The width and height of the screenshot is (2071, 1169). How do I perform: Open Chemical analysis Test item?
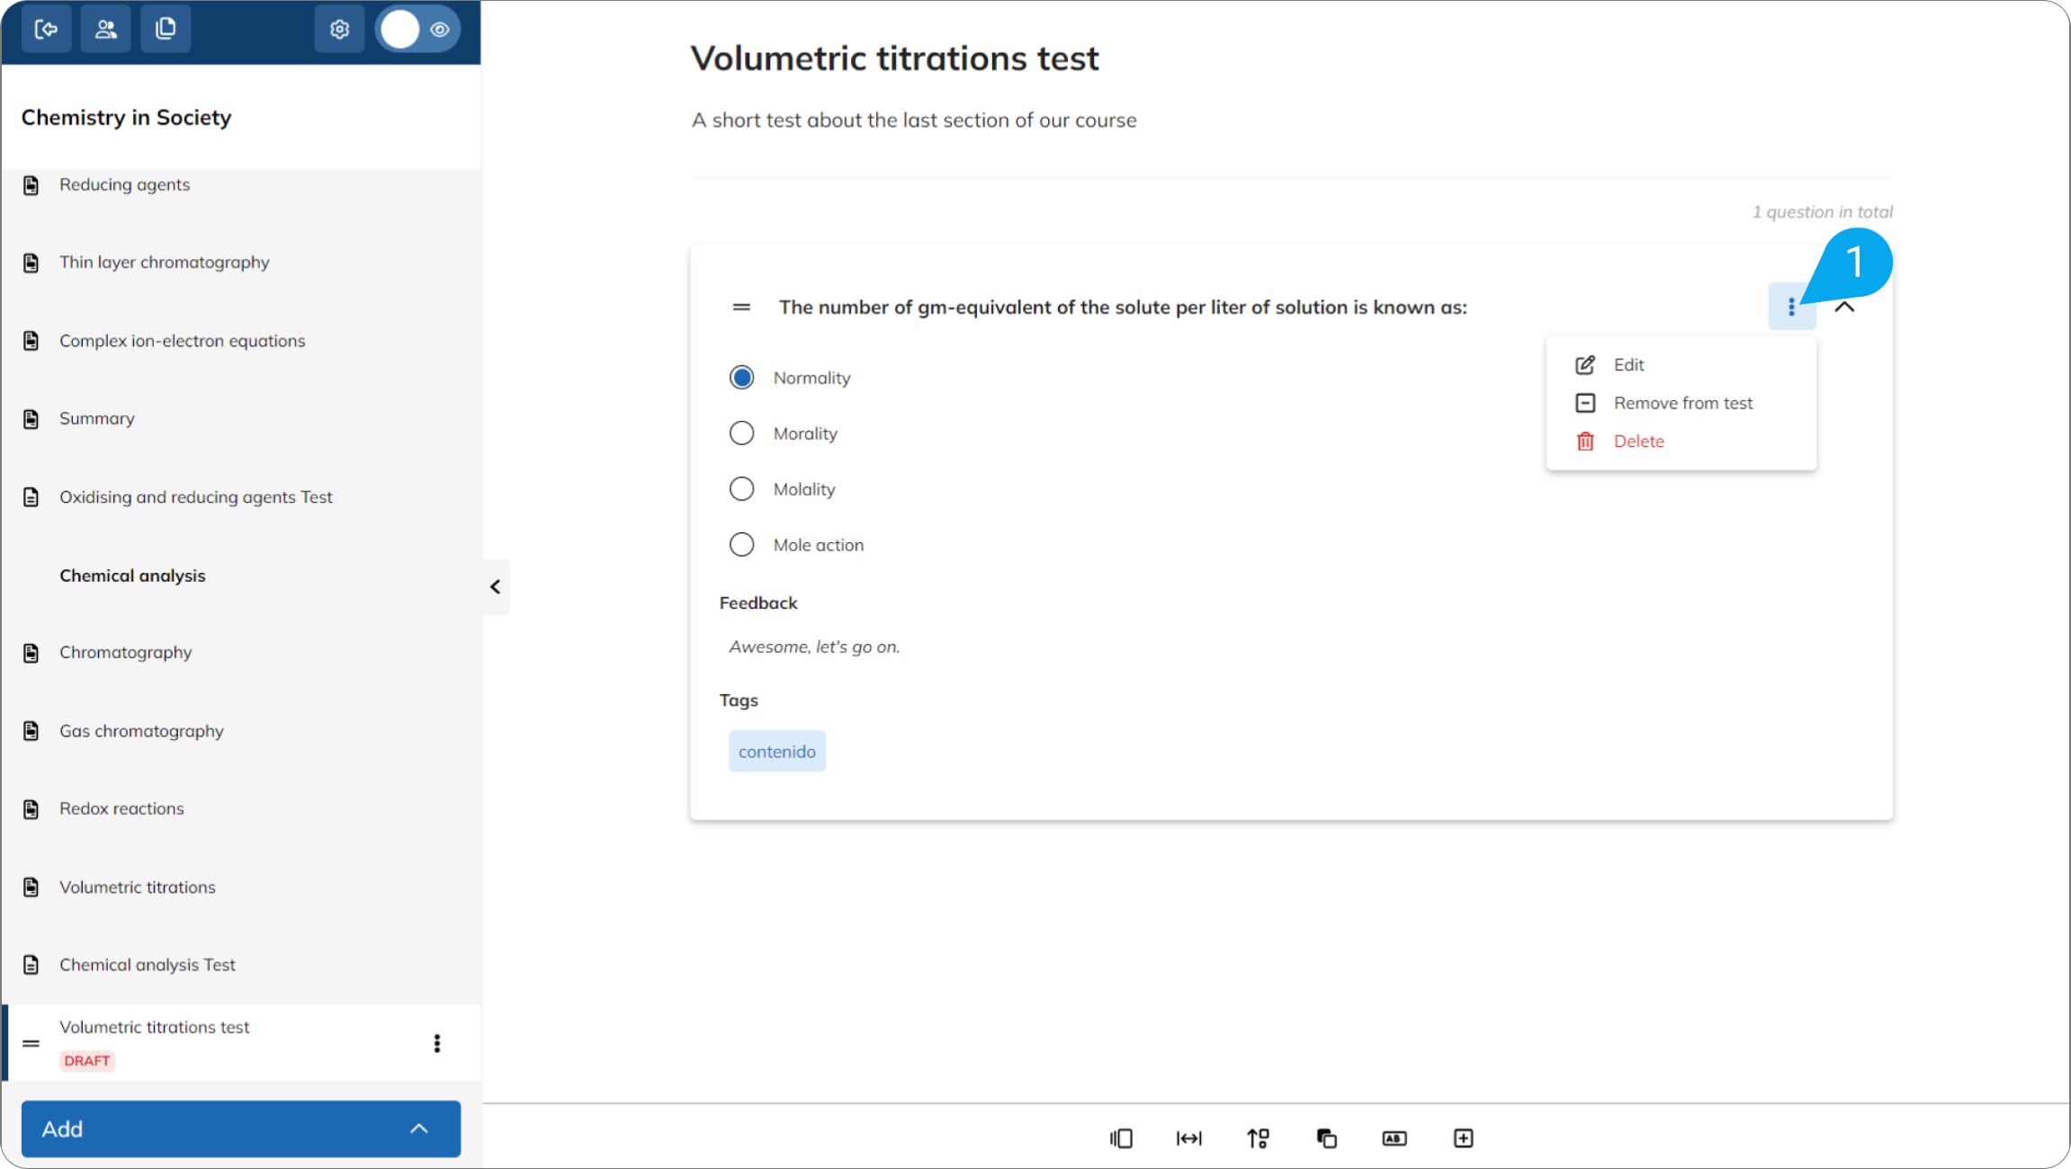148,965
